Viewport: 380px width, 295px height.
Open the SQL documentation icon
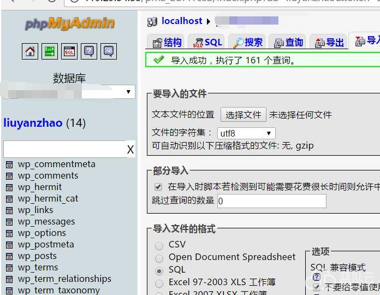click(109, 51)
